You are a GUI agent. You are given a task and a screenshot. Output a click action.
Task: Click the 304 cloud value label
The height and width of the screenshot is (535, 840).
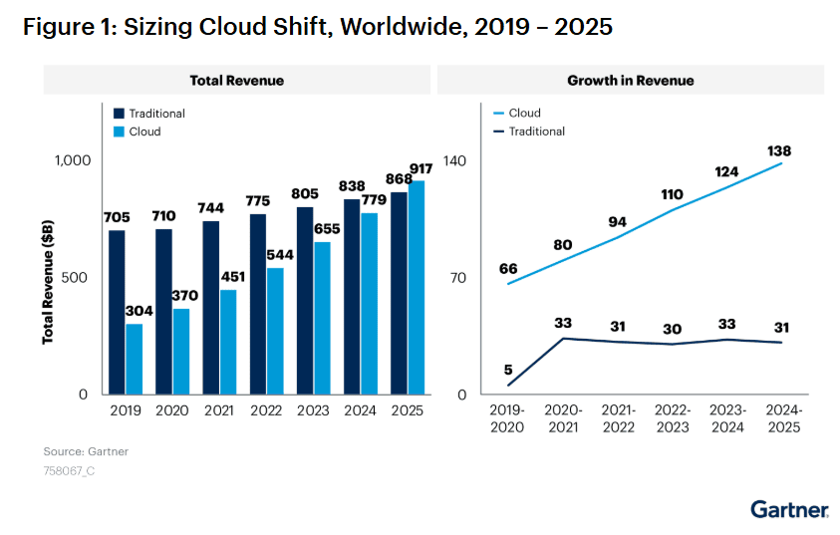coord(140,311)
